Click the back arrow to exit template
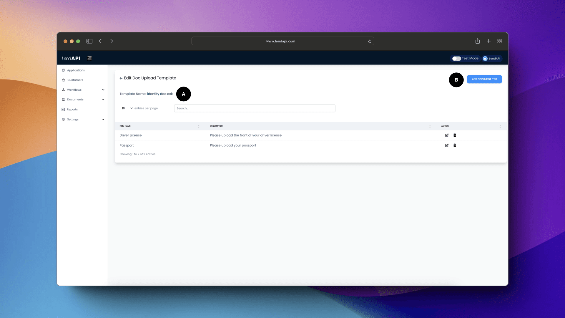Screen dimensions: 565x318 (121, 78)
